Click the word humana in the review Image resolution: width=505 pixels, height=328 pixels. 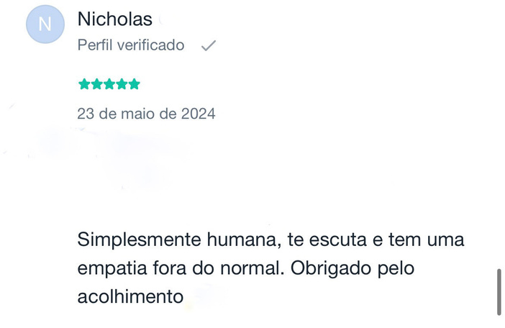tap(244, 240)
